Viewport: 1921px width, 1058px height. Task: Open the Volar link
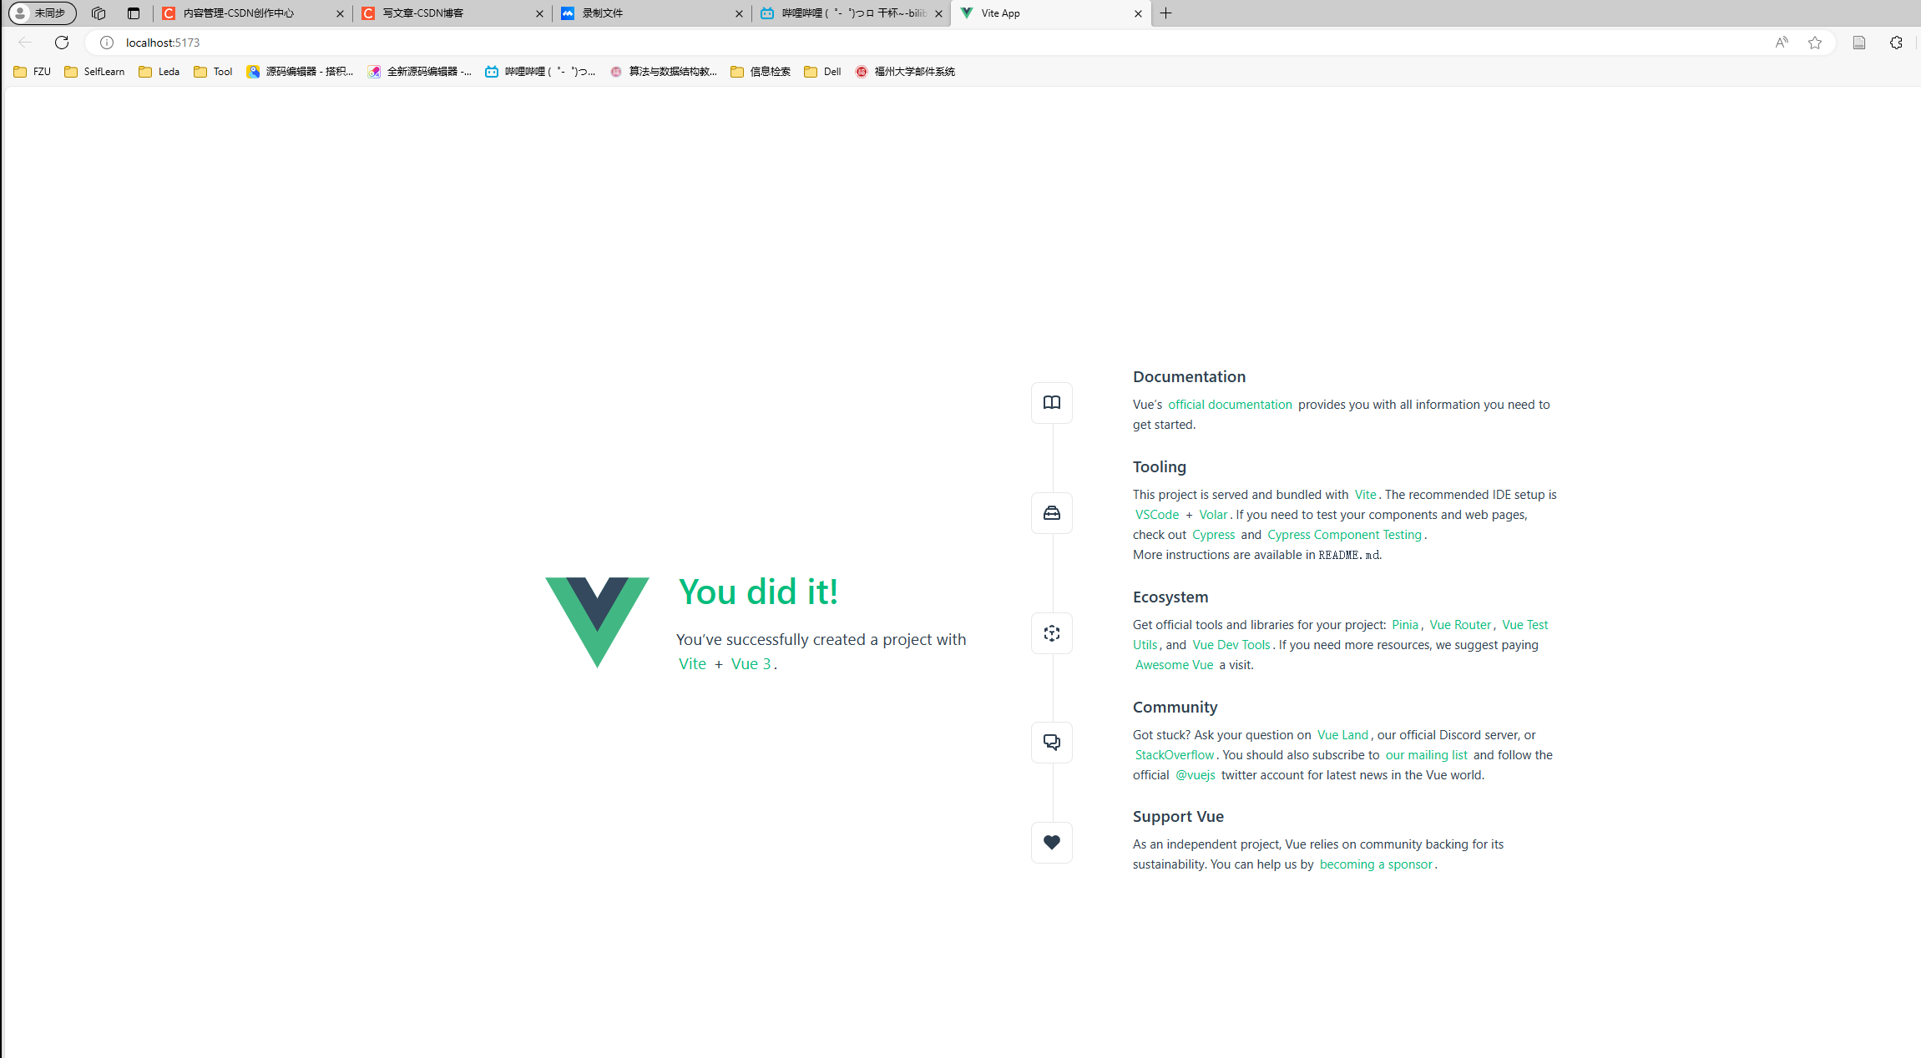1213,515
